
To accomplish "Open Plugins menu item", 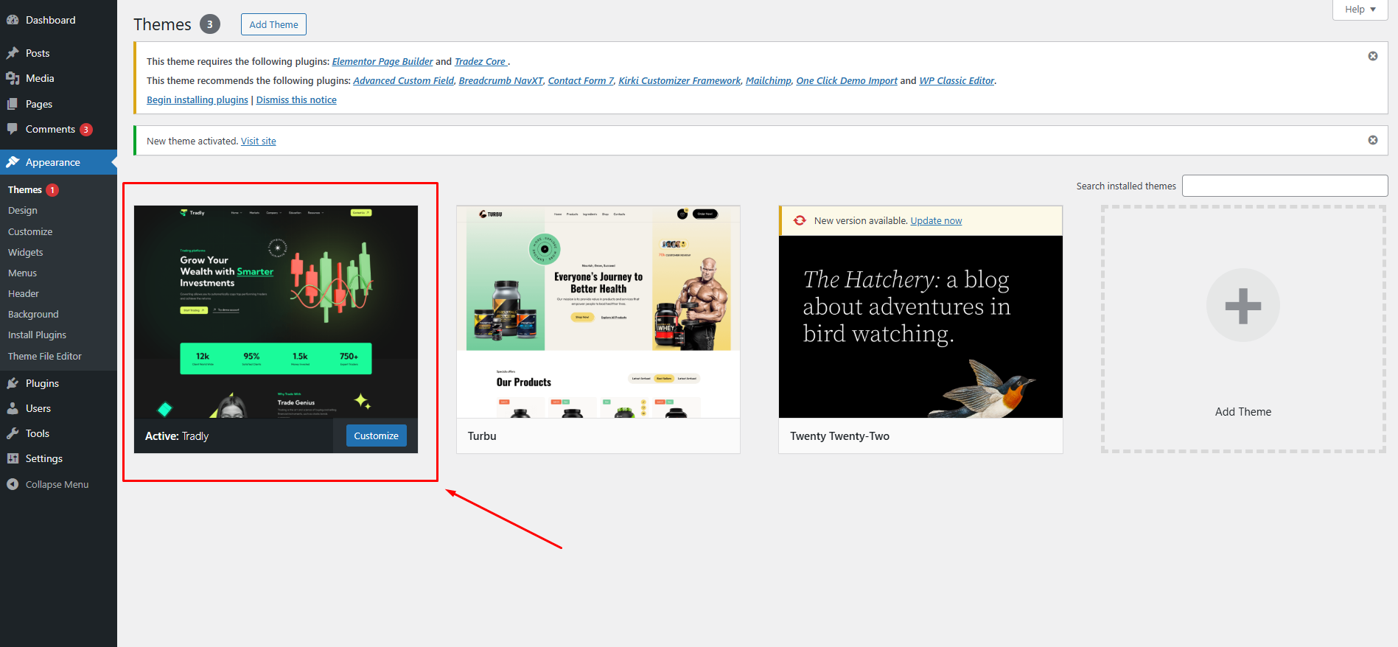I will tap(58, 383).
